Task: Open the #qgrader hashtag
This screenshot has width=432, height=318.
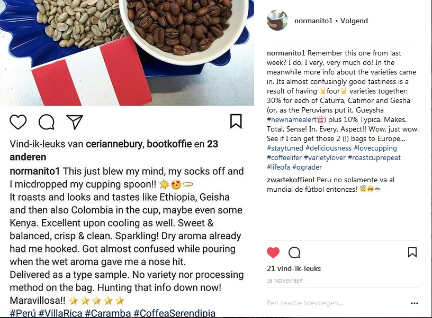Action: 307,167
